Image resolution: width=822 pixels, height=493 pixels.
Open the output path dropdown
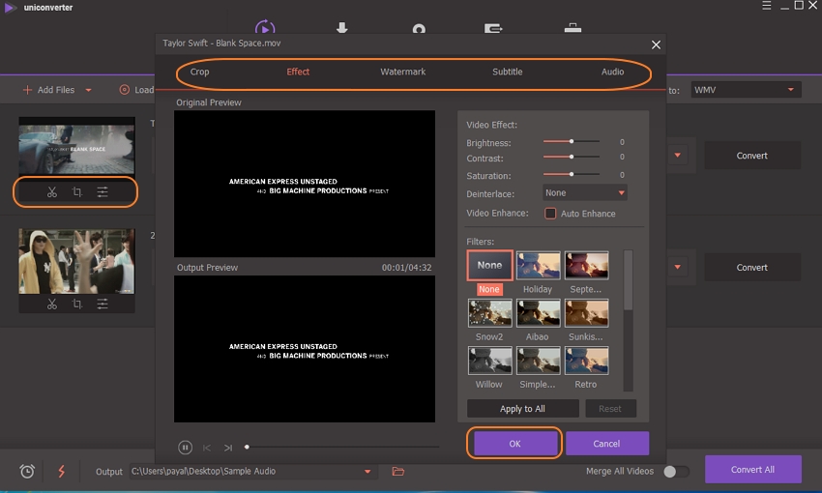point(367,472)
